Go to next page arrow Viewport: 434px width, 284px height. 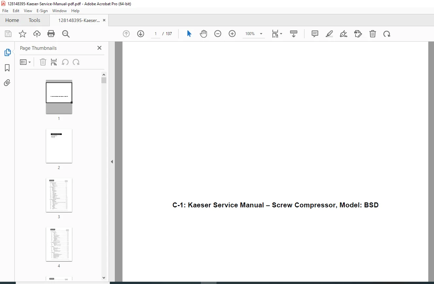pos(141,34)
